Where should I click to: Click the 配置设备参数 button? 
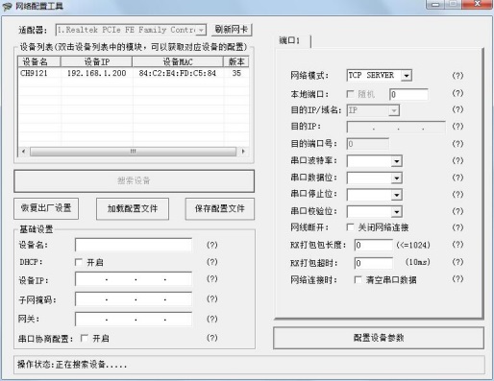point(379,338)
